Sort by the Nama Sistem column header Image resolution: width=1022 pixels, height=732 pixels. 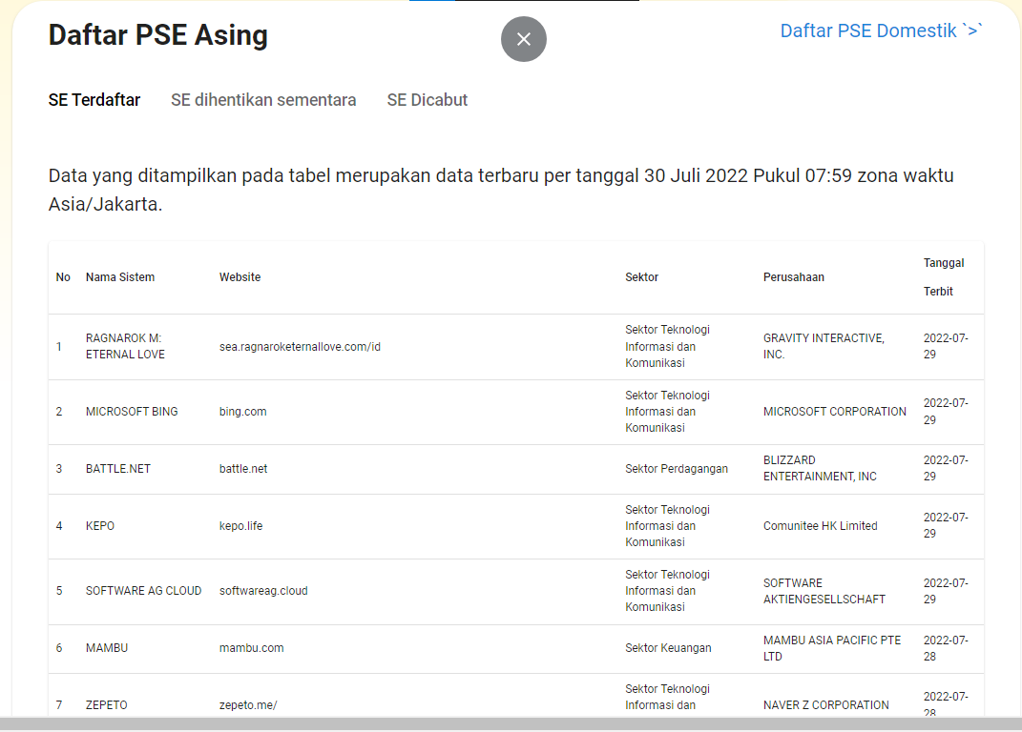119,276
